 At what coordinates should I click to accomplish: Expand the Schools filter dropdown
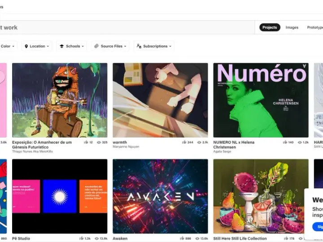[x=72, y=46]
